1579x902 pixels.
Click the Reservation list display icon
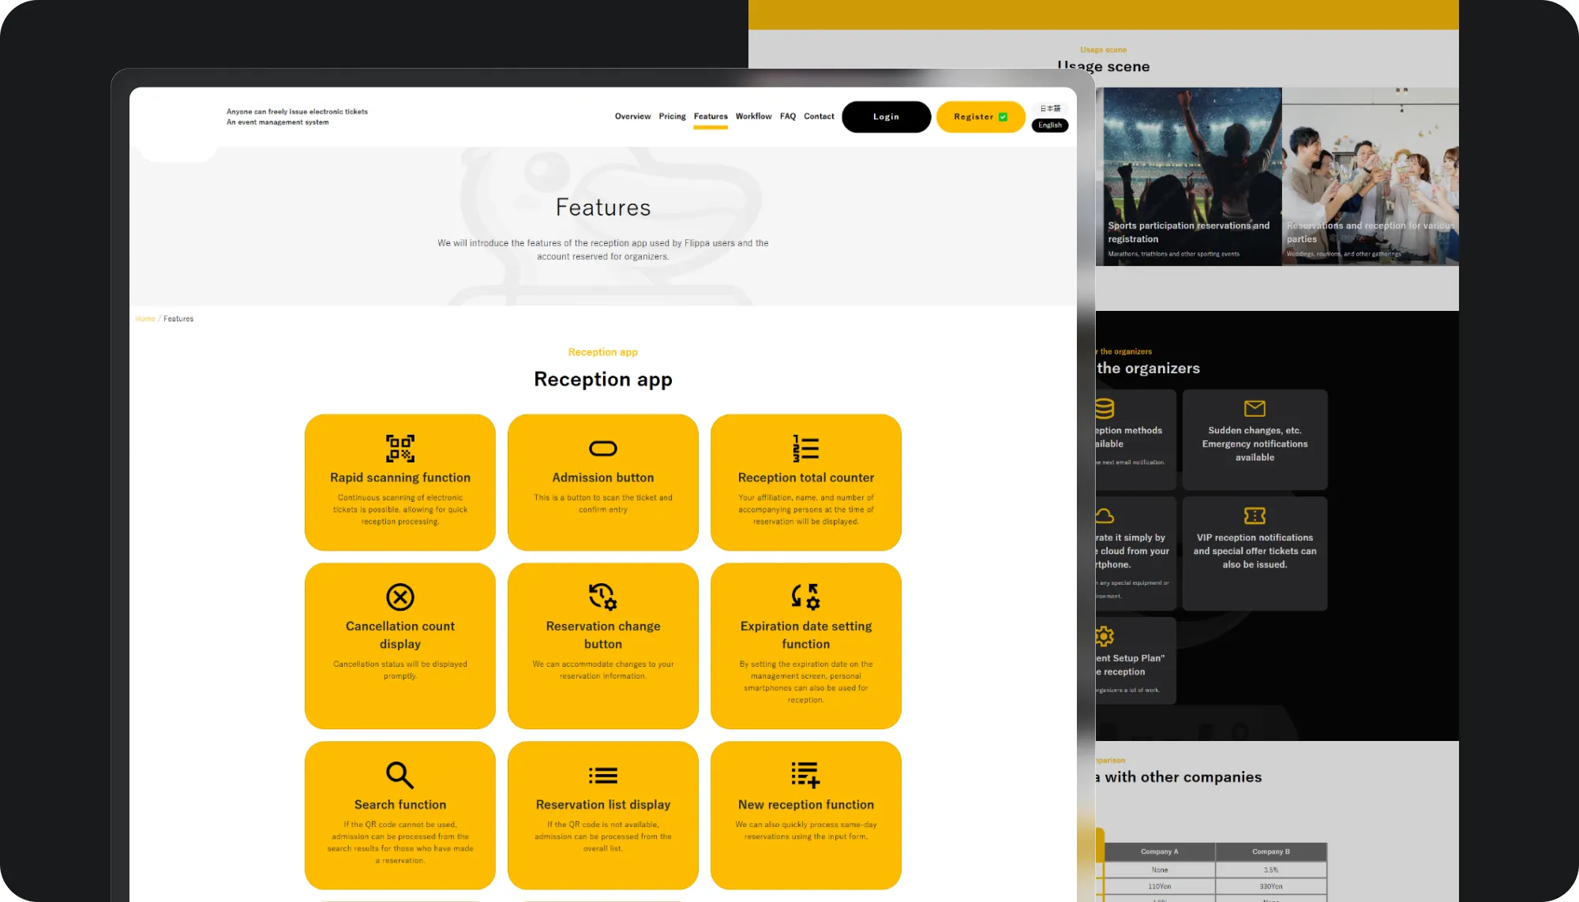(x=603, y=775)
